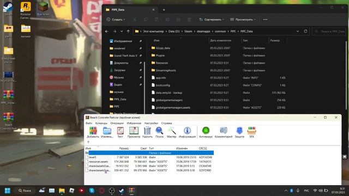Open Сортировать dropdown in Explorer
This screenshot has height=196, width=349.
tap(212, 20)
